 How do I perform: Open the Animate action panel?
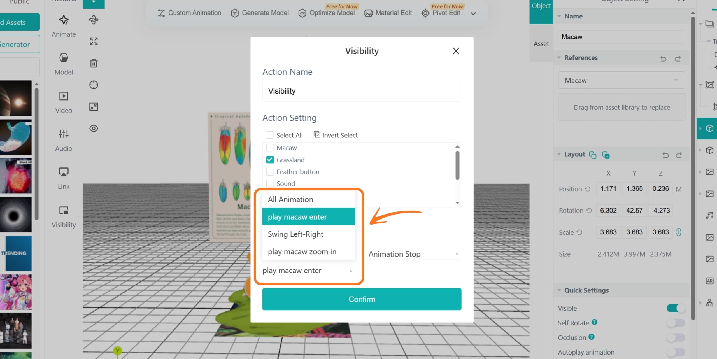coord(64,26)
